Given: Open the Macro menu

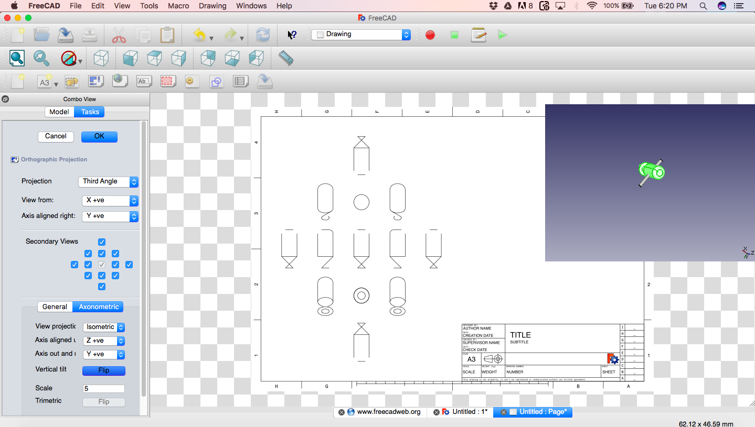Looking at the screenshot, I should click(x=178, y=6).
